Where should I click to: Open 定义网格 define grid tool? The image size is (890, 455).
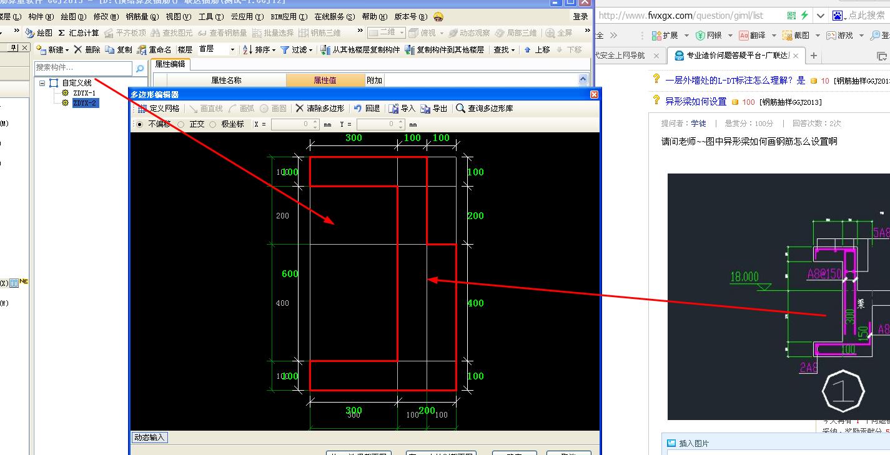(x=159, y=108)
